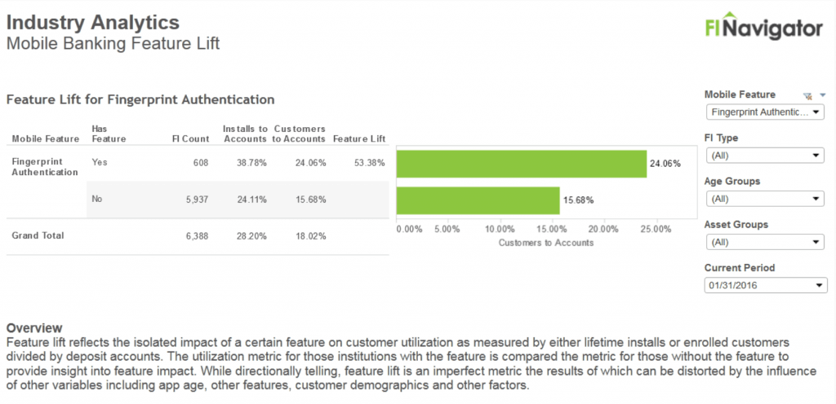The image size is (836, 404).
Task: Click the Feature Lift column header
Action: (359, 138)
